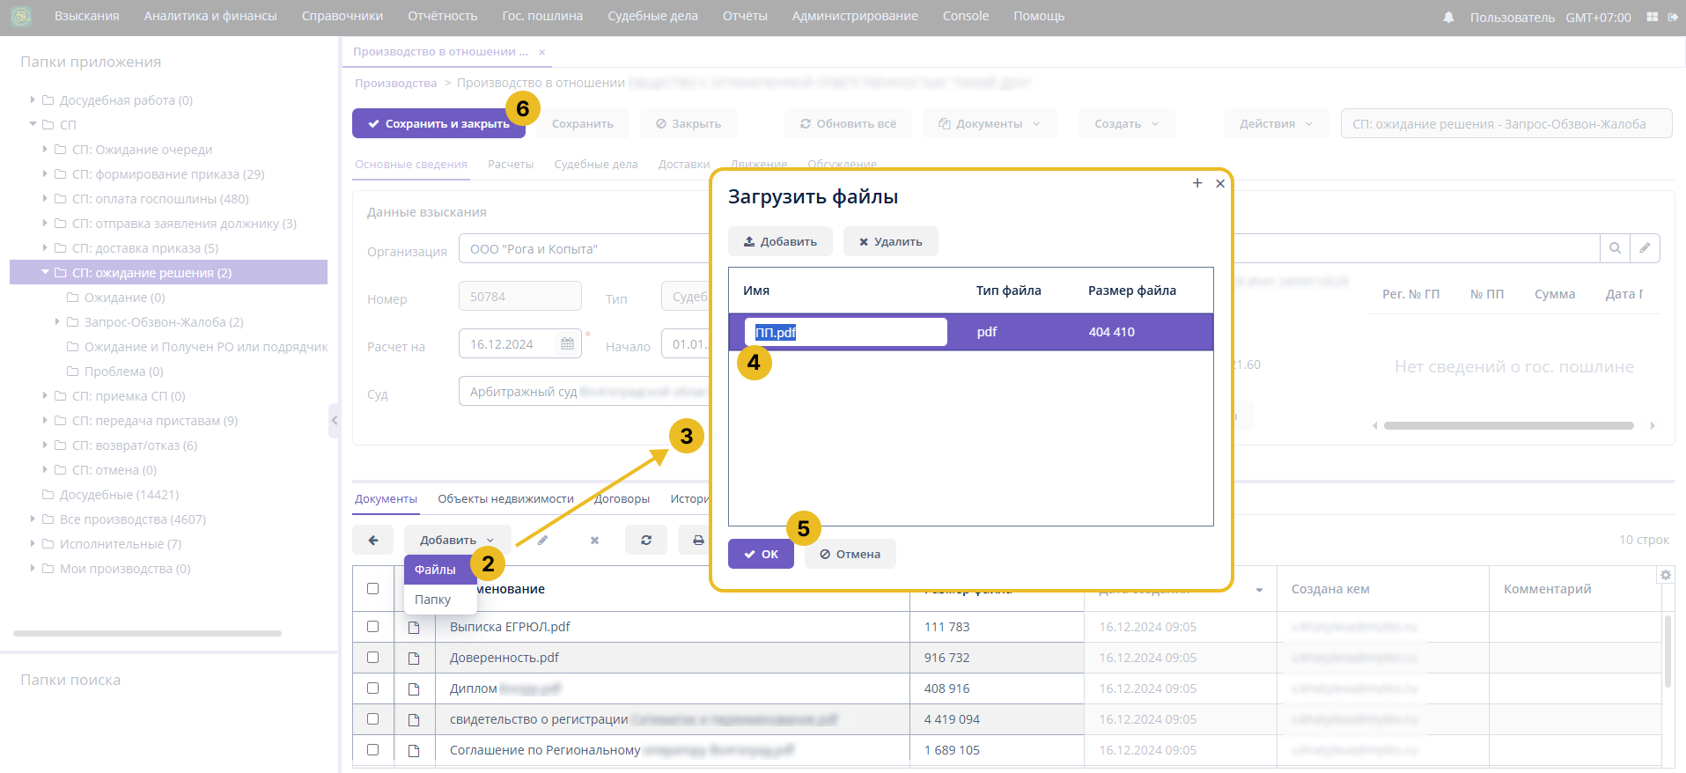This screenshot has height=773, width=1686.
Task: Click the notifications bell icon
Action: [x=1448, y=17]
